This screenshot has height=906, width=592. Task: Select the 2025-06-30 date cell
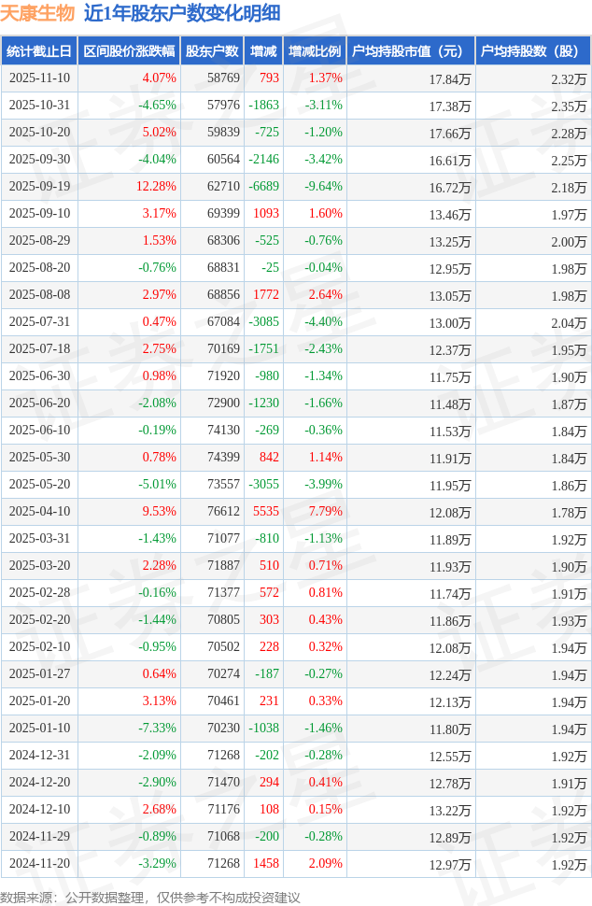pos(39,376)
